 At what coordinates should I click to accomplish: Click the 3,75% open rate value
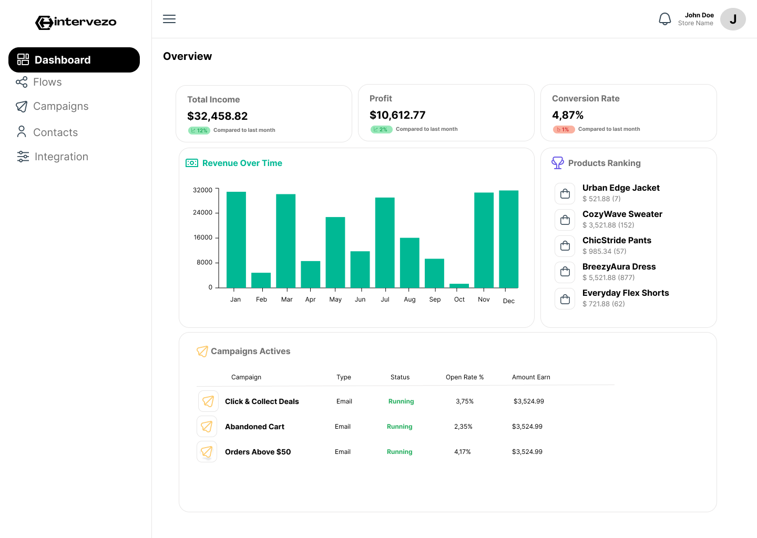point(465,401)
